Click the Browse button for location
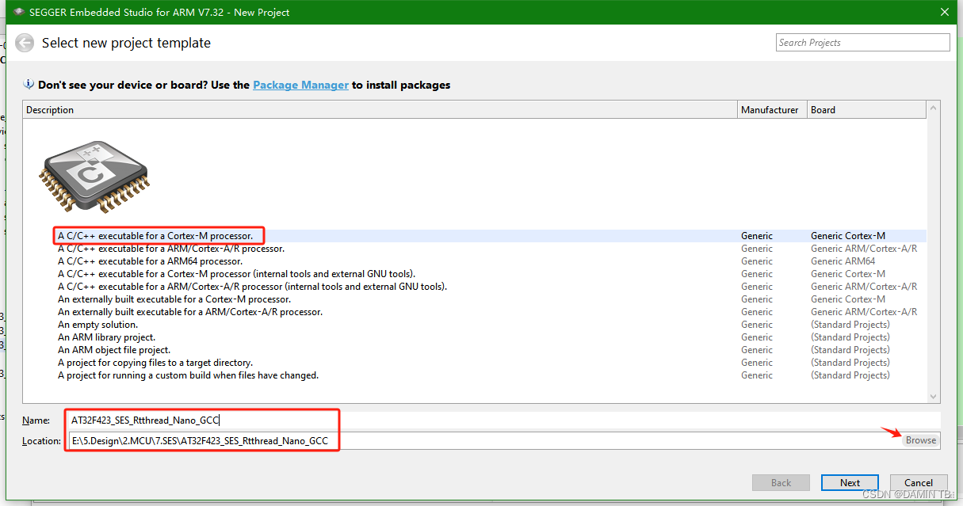Viewport: 963px width, 506px height. point(921,440)
